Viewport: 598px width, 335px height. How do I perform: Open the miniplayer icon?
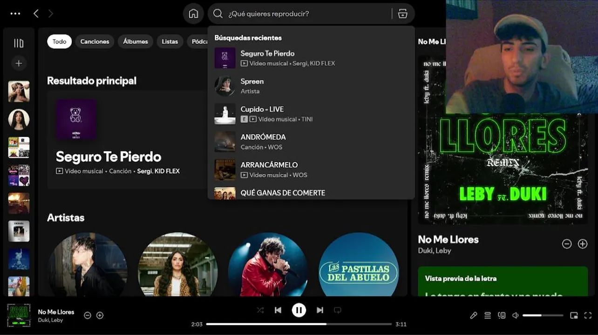pyautogui.click(x=574, y=315)
